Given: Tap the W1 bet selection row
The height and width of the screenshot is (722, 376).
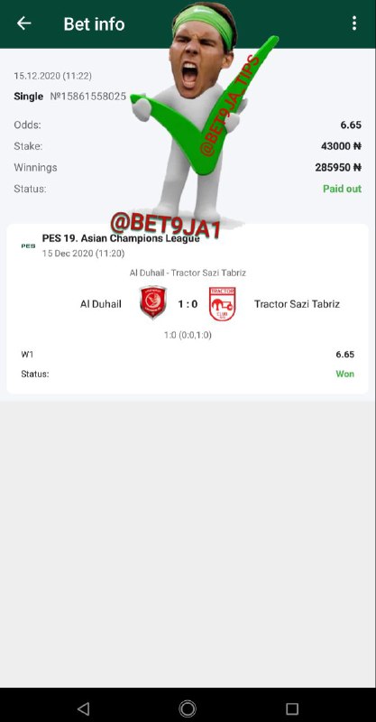Looking at the screenshot, I should click(x=188, y=355).
